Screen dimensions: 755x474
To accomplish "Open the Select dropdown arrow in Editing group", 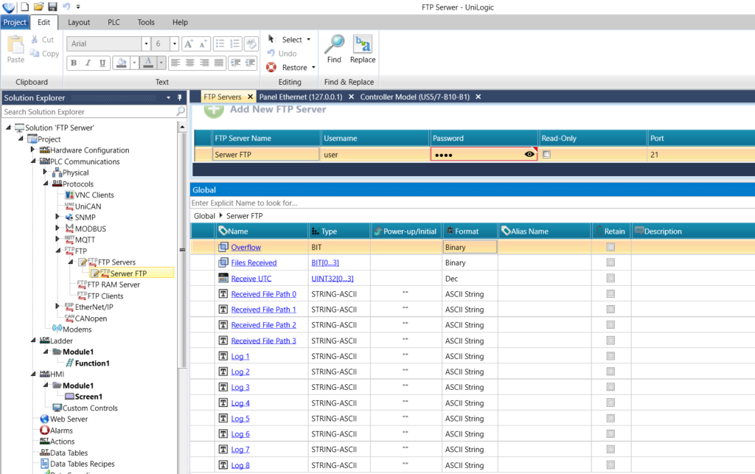I will point(309,40).
